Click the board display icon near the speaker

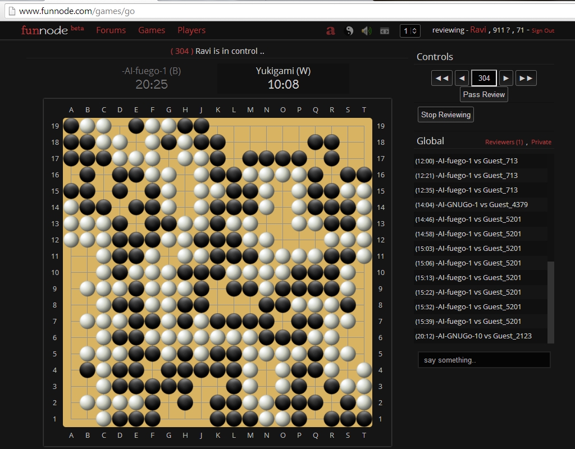(385, 31)
